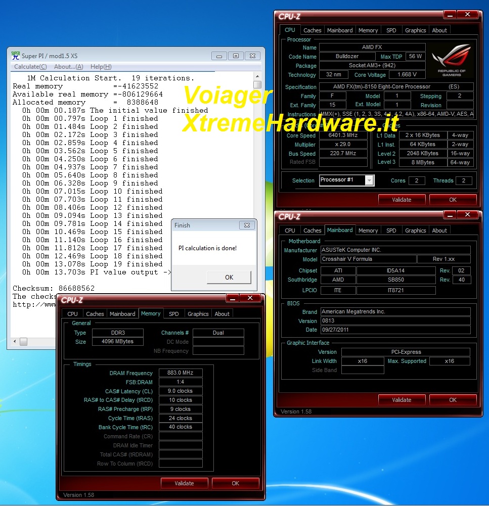Open the Calculate menu in Super PI
Image resolution: width=489 pixels, height=506 pixels.
pyautogui.click(x=30, y=67)
